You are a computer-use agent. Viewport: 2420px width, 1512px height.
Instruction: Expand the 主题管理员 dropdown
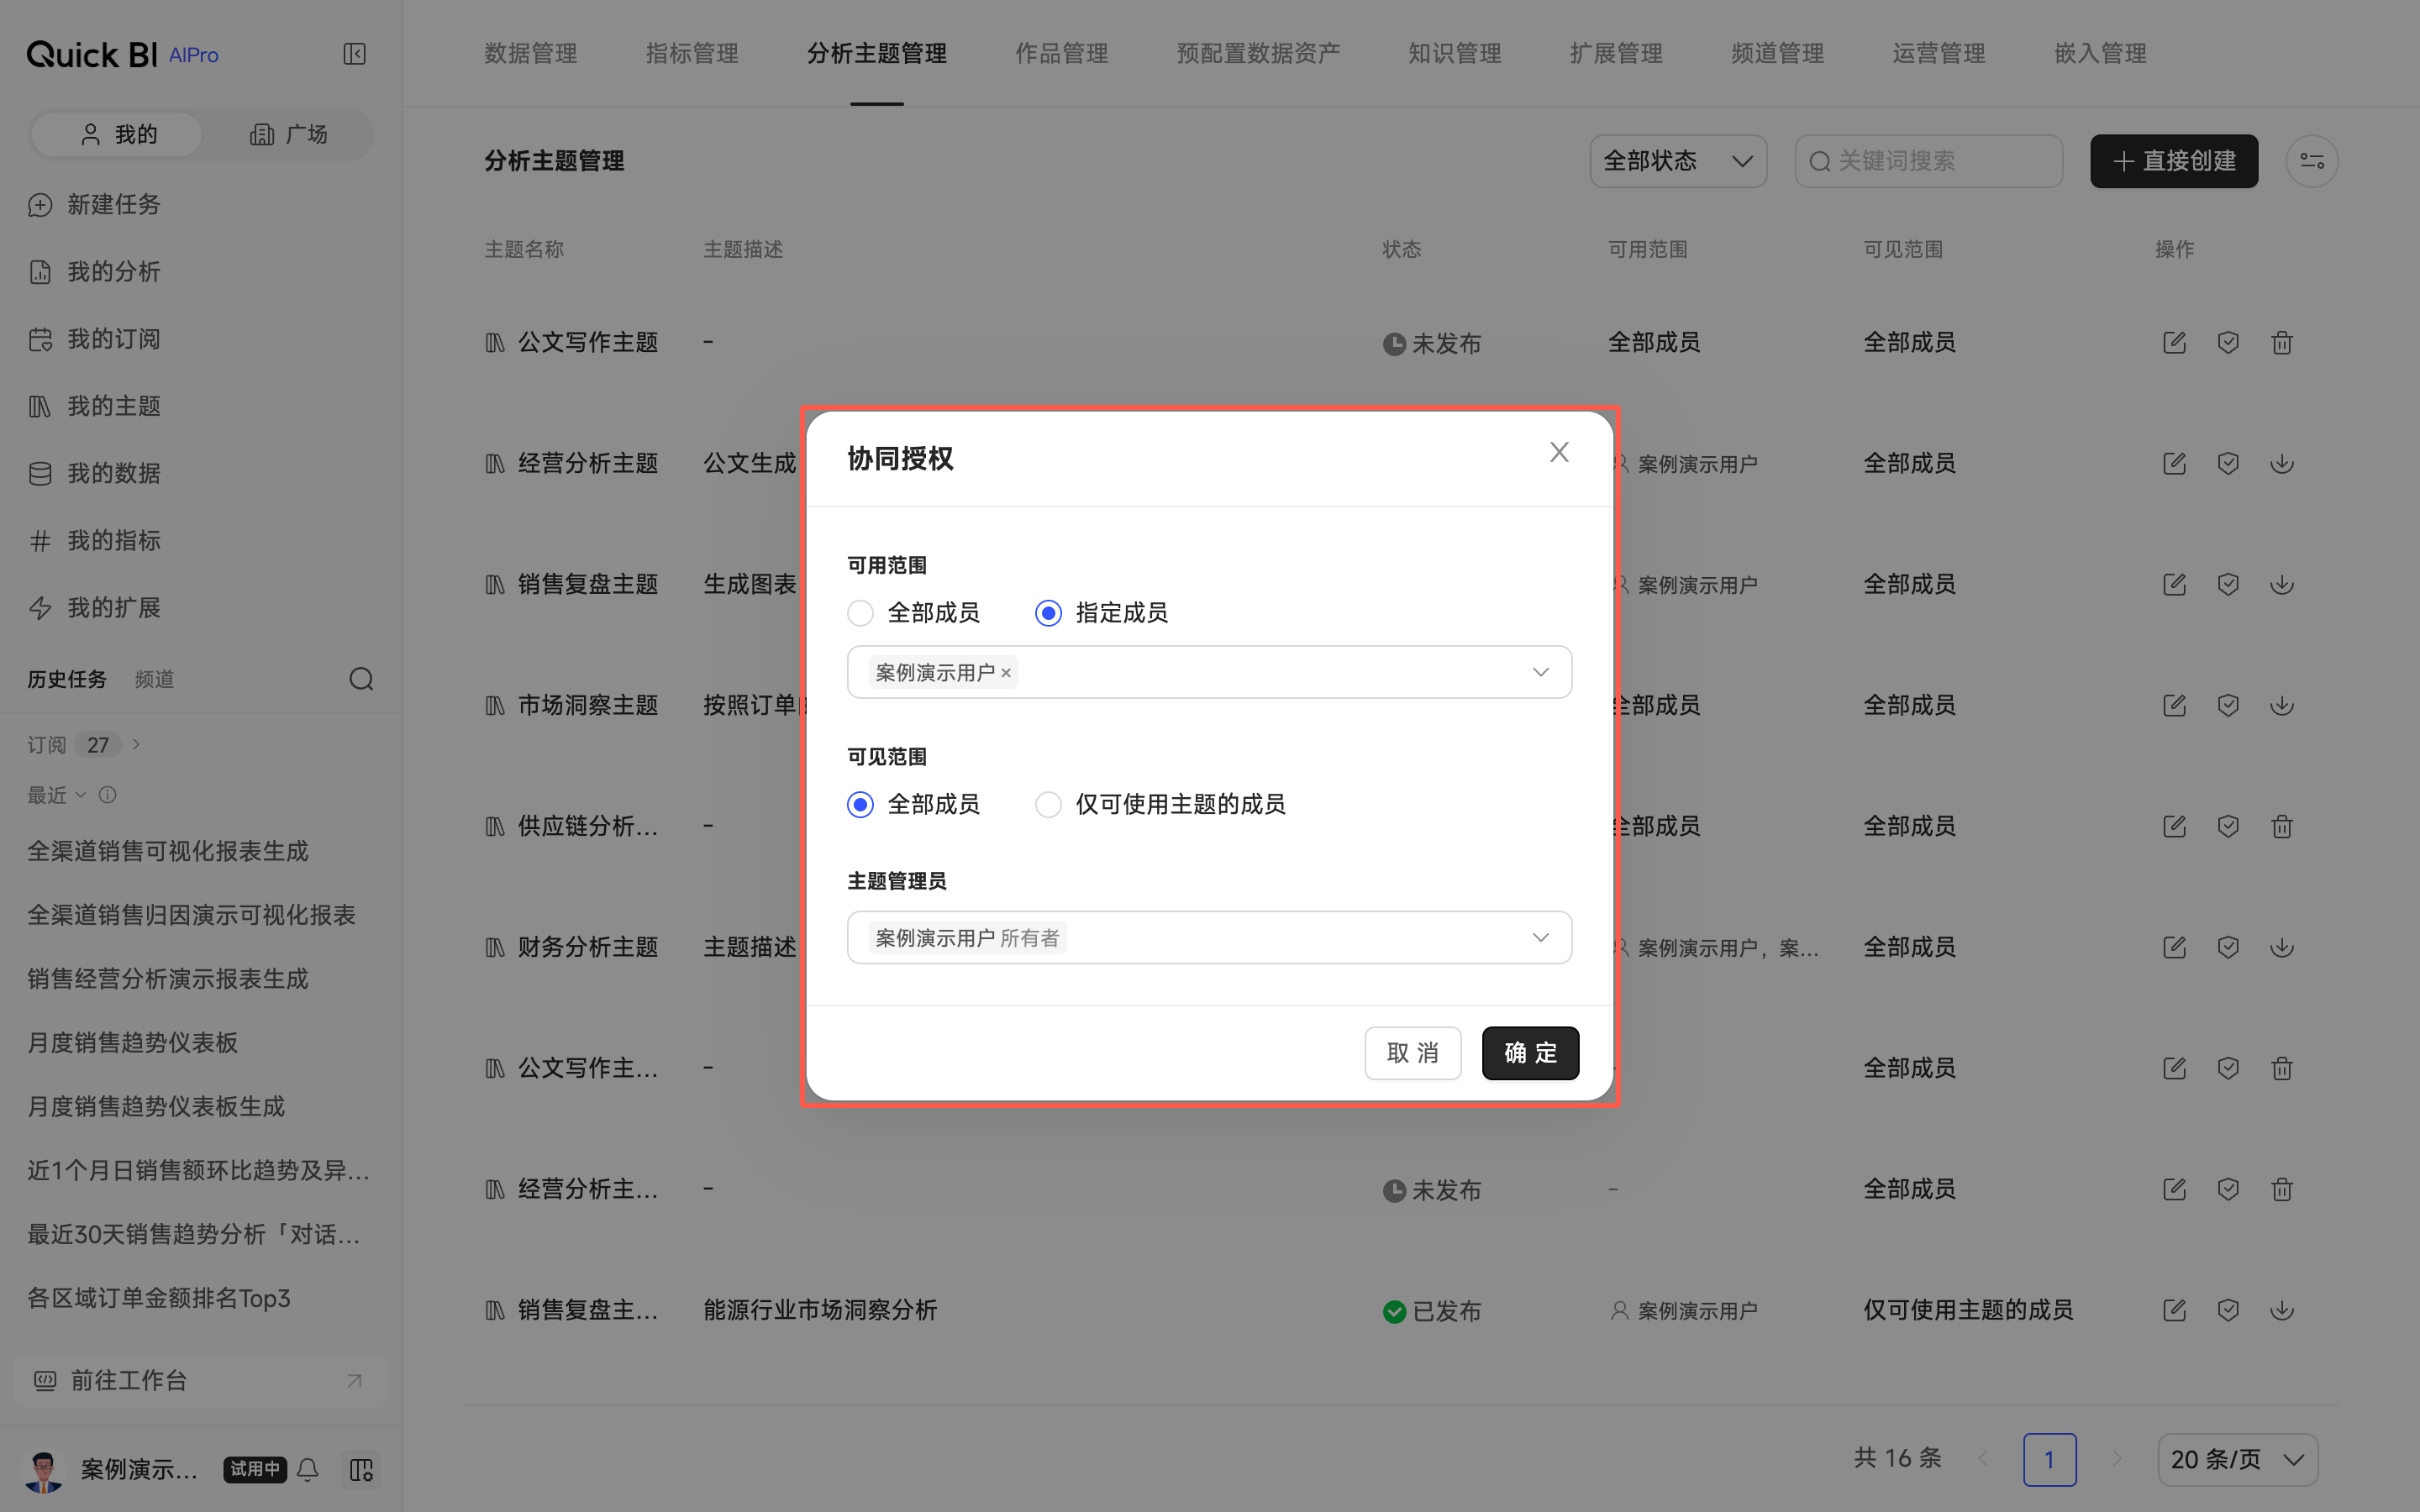[1209, 938]
